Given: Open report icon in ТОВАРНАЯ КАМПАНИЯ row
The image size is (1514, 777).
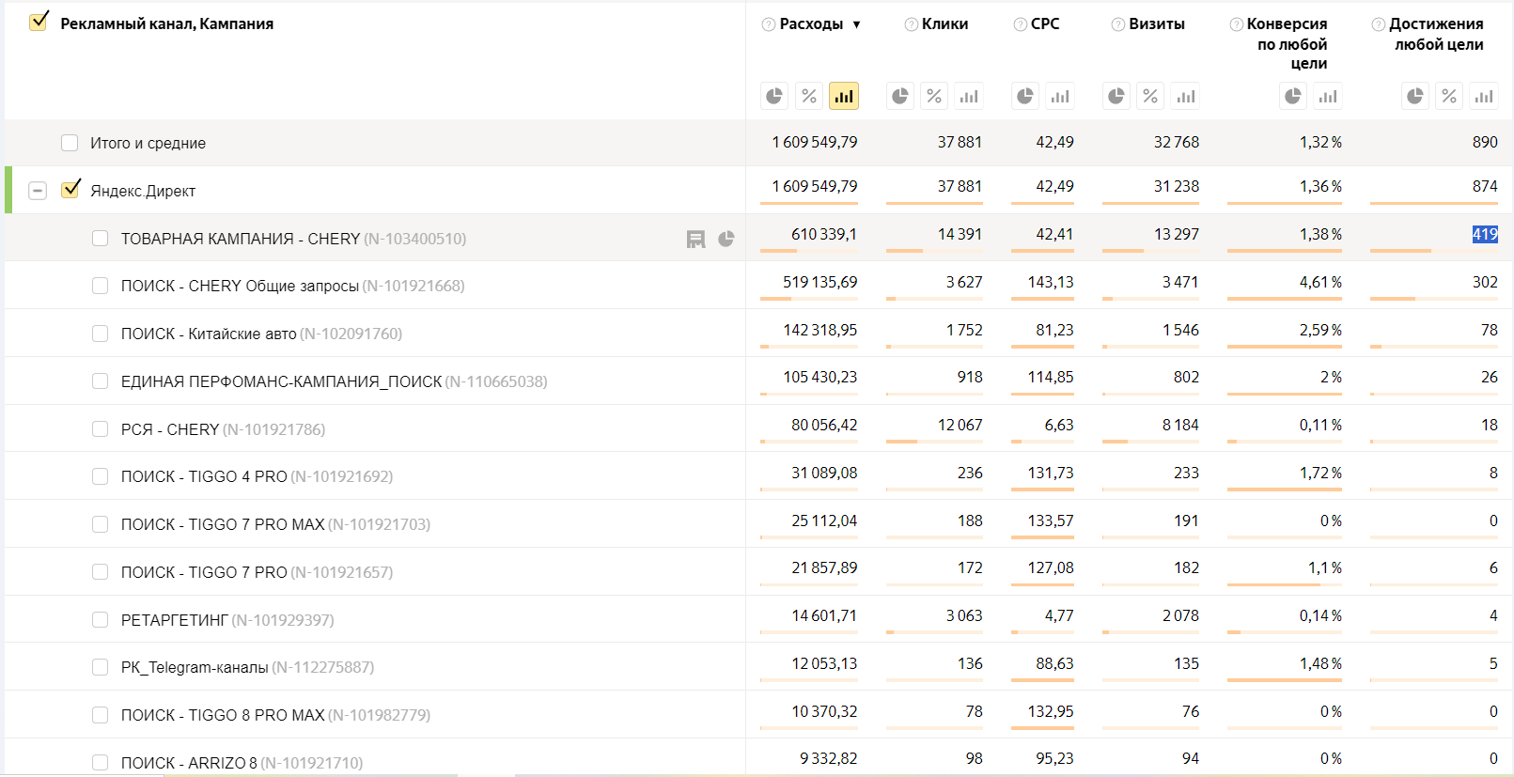Looking at the screenshot, I should pyautogui.click(x=695, y=239).
